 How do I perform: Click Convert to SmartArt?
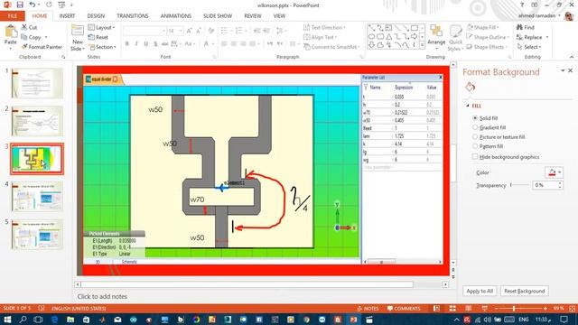(331, 47)
